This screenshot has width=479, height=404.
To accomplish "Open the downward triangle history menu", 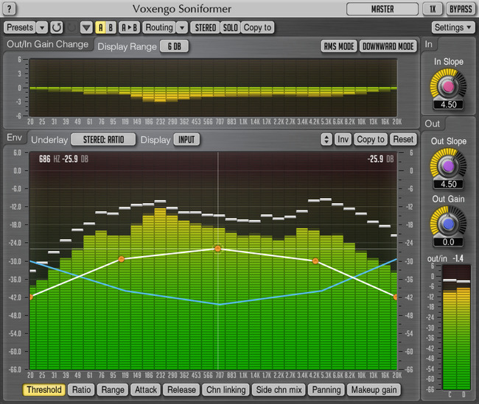I will pyautogui.click(x=86, y=28).
